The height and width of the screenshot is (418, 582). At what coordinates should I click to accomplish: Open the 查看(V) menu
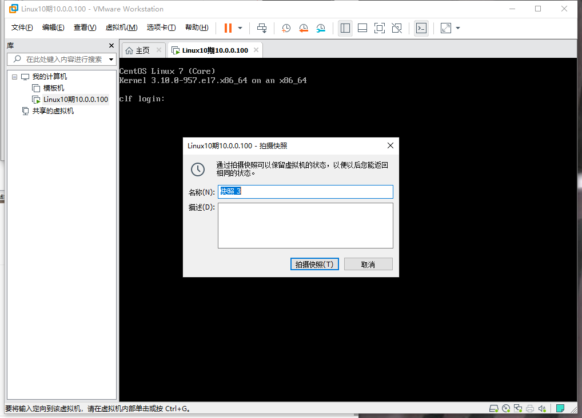click(x=85, y=27)
